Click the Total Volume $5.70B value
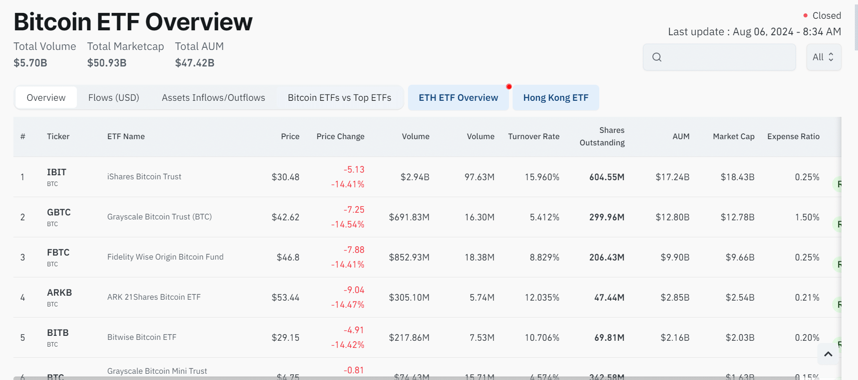This screenshot has width=858, height=380. click(x=30, y=63)
